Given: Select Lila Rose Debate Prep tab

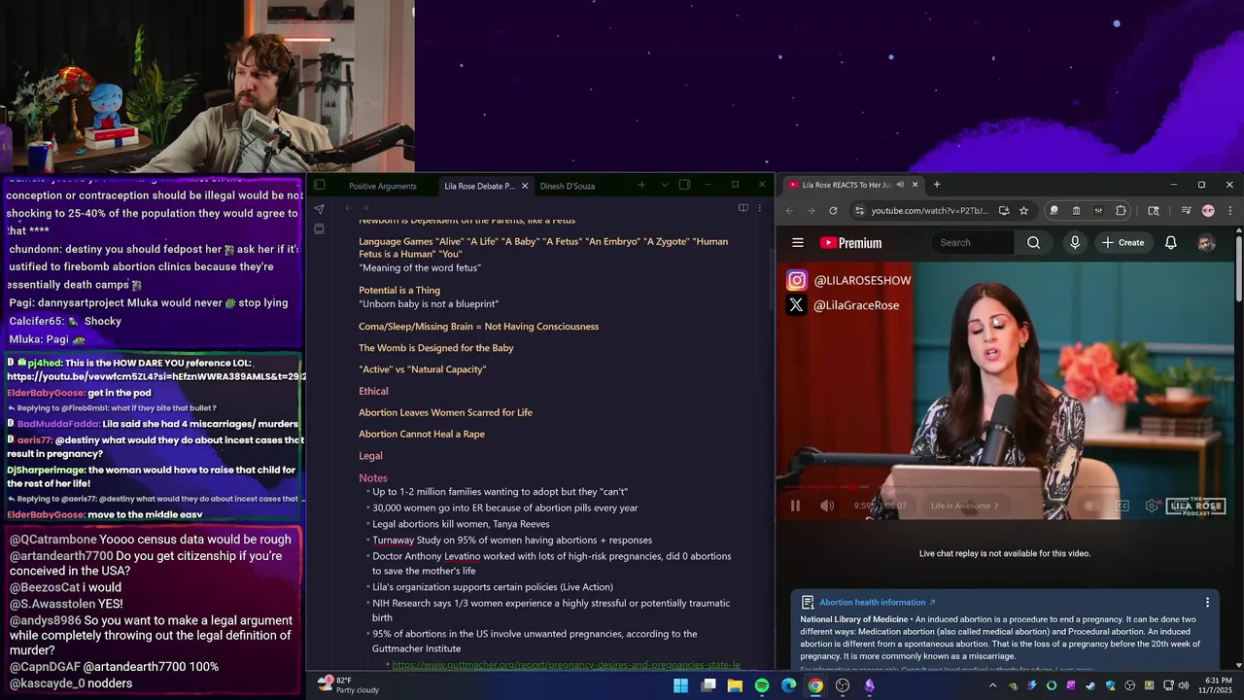Looking at the screenshot, I should pos(479,186).
